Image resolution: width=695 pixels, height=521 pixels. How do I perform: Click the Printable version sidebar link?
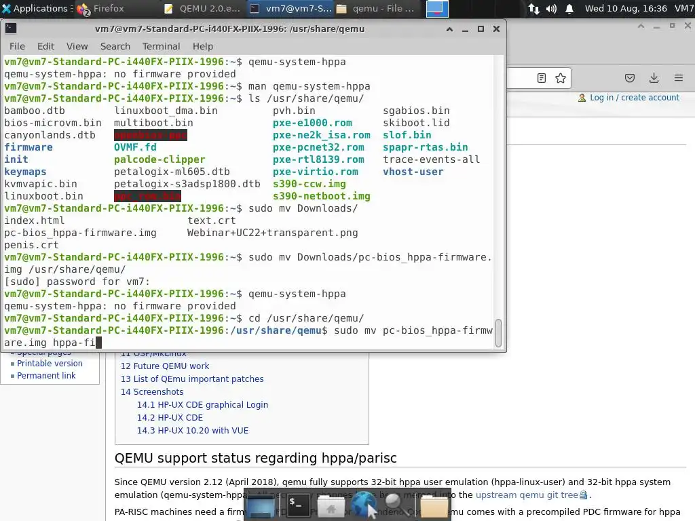(x=50, y=364)
